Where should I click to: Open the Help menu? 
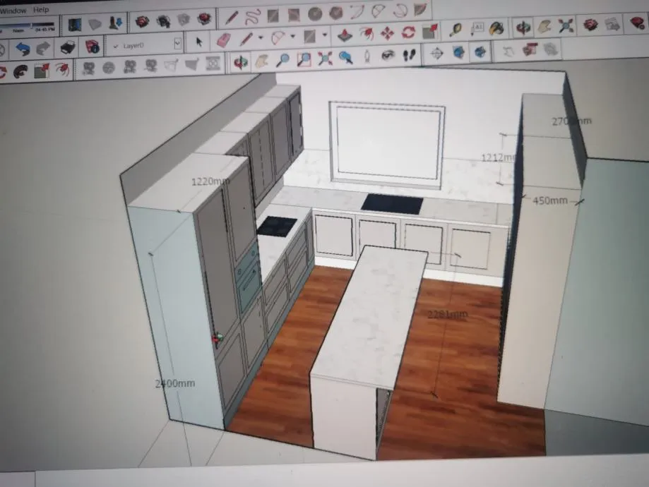pos(40,9)
